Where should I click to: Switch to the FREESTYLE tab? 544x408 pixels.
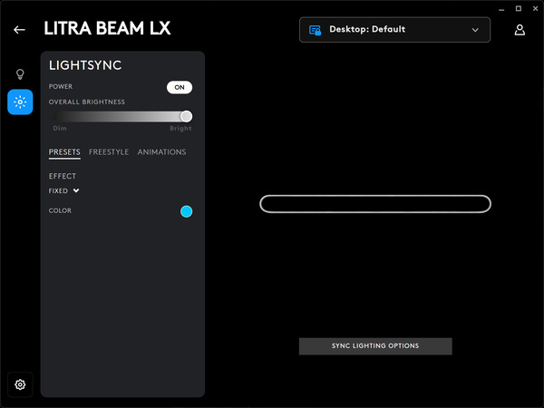(x=109, y=152)
